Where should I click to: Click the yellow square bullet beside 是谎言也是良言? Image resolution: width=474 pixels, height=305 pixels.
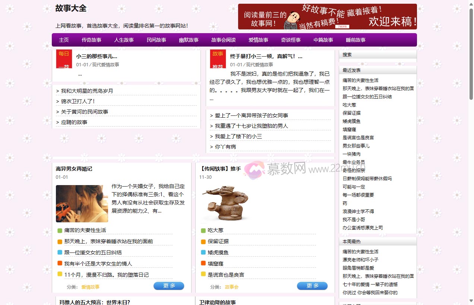pyautogui.click(x=203, y=274)
